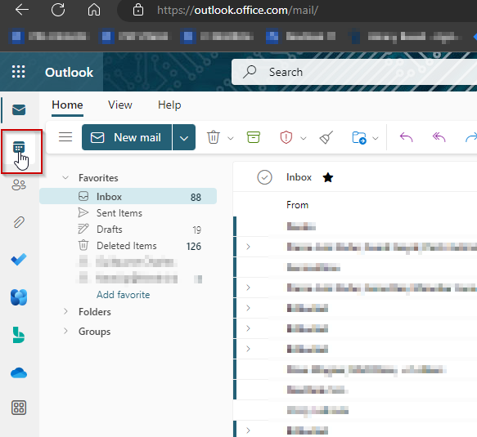Open the Bookings app in the sidebar
This screenshot has height=437, width=477.
19,335
